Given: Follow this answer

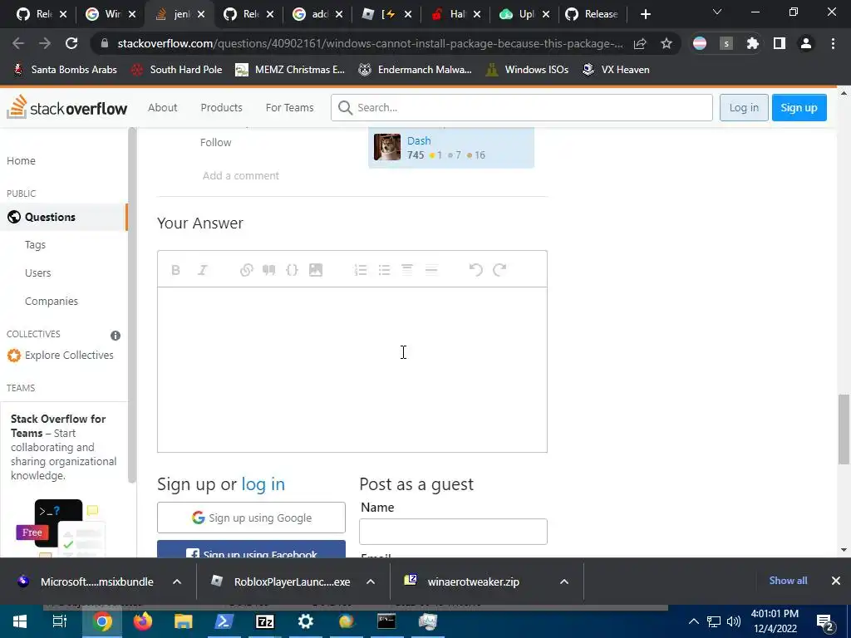Looking at the screenshot, I should 215,142.
